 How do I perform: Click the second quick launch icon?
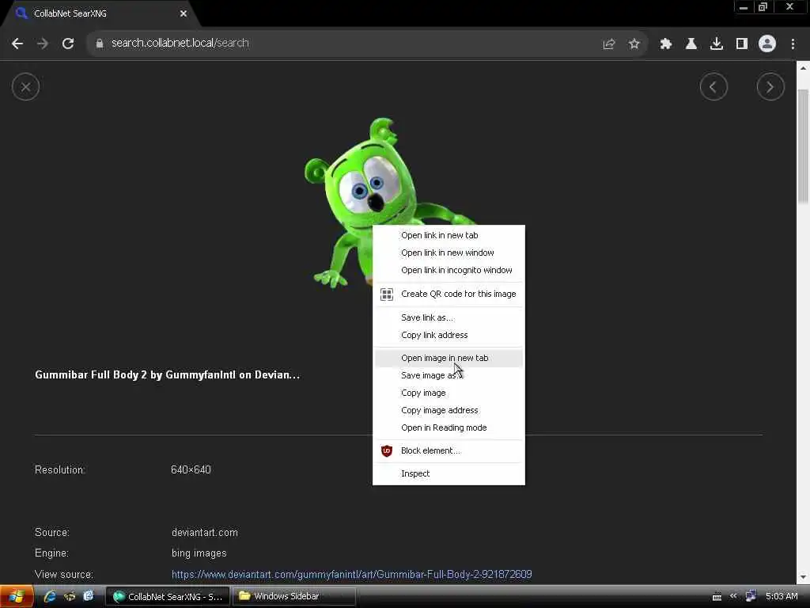tap(70, 597)
